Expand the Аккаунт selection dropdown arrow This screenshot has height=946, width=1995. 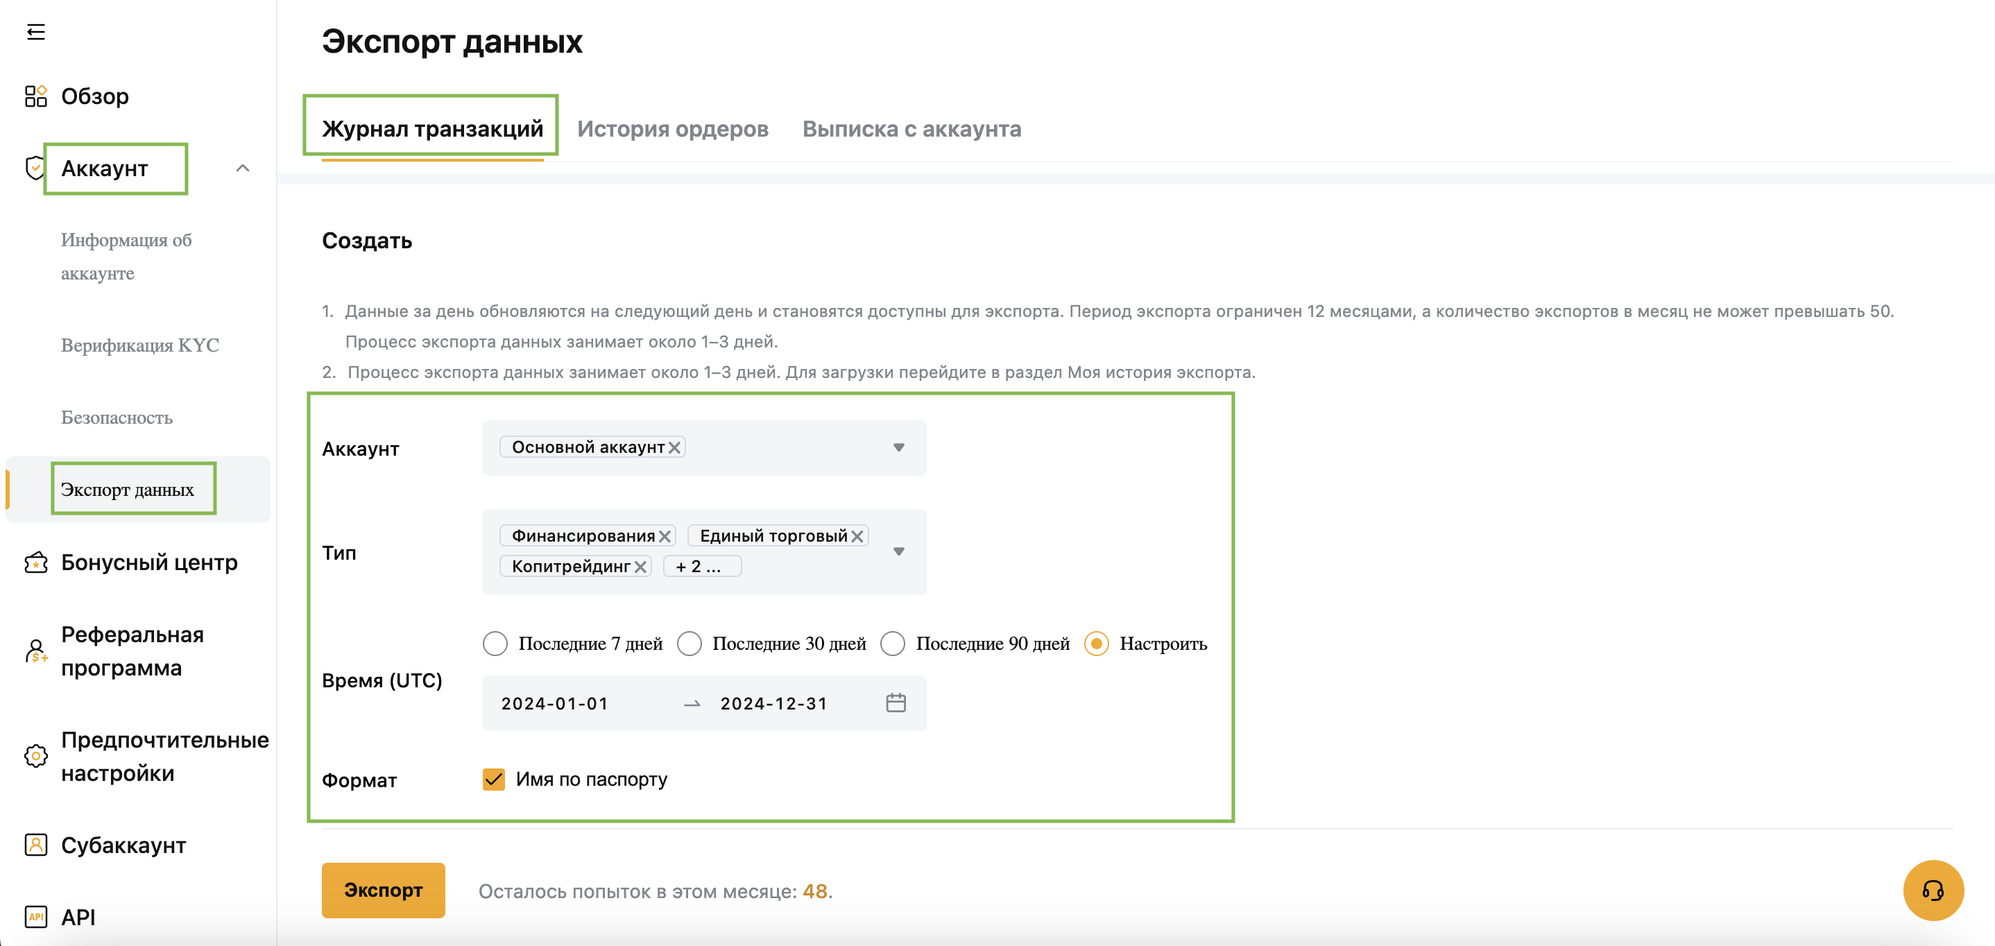coord(898,447)
